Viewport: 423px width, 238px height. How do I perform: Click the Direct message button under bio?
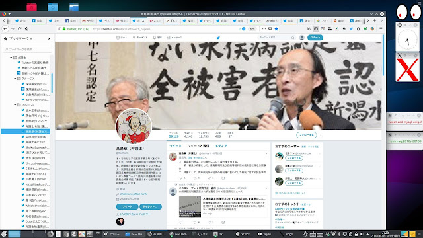[151, 206]
